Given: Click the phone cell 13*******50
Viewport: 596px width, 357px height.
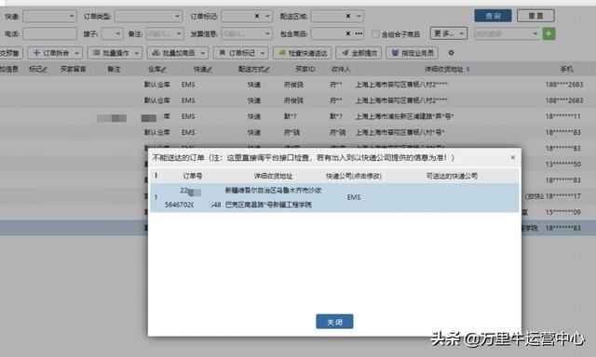Looking at the screenshot, I should tap(562, 165).
